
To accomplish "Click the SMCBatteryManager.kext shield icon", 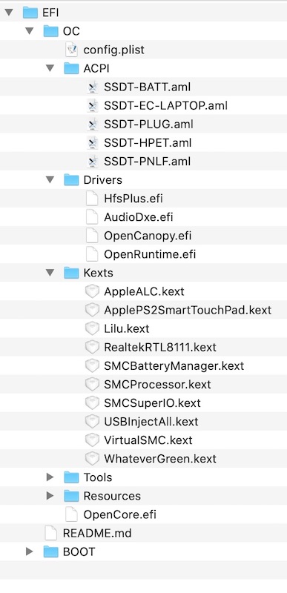I will 92,365.
